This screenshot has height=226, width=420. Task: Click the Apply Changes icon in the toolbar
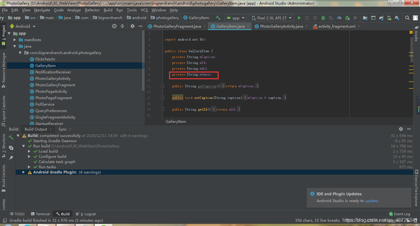(x=307, y=18)
